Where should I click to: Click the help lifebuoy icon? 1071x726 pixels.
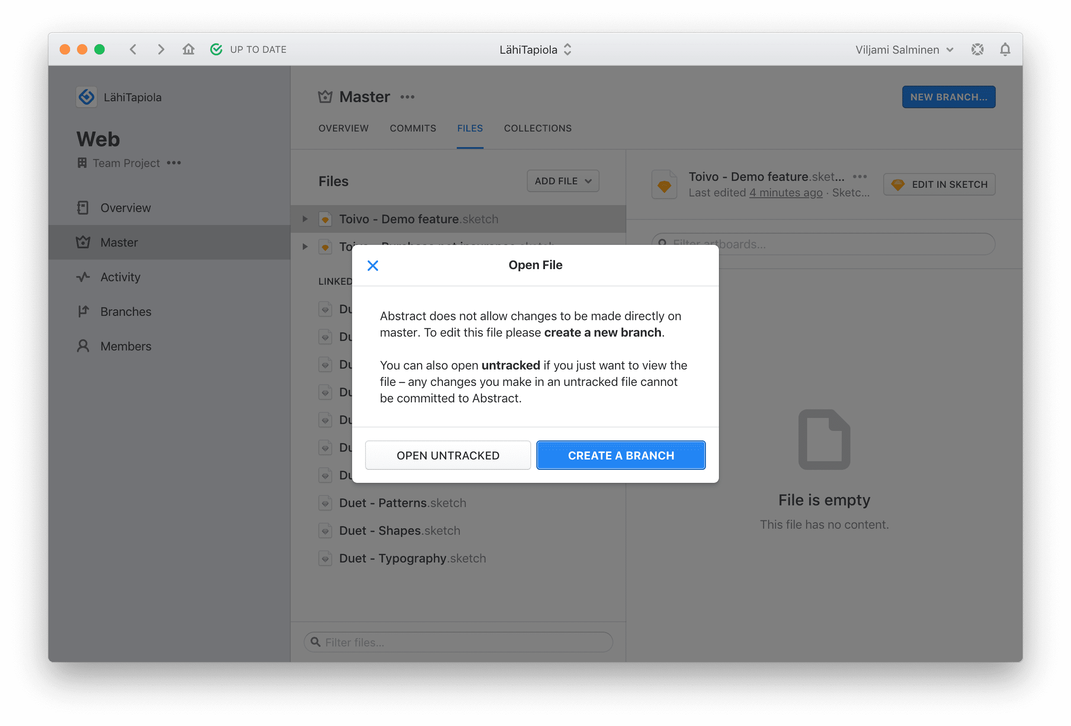tap(977, 49)
